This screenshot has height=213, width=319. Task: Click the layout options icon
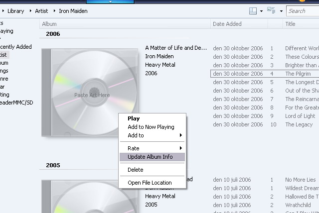point(253,11)
